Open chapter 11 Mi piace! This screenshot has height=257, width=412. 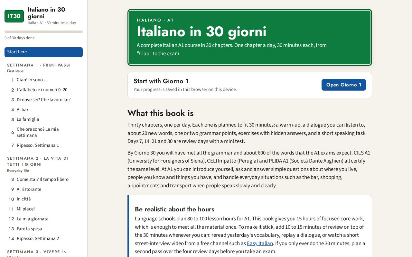[43, 209]
